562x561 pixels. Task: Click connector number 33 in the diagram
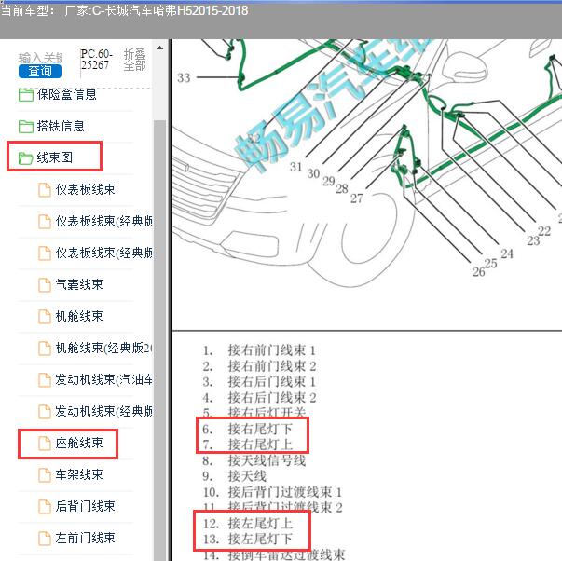pyautogui.click(x=184, y=77)
